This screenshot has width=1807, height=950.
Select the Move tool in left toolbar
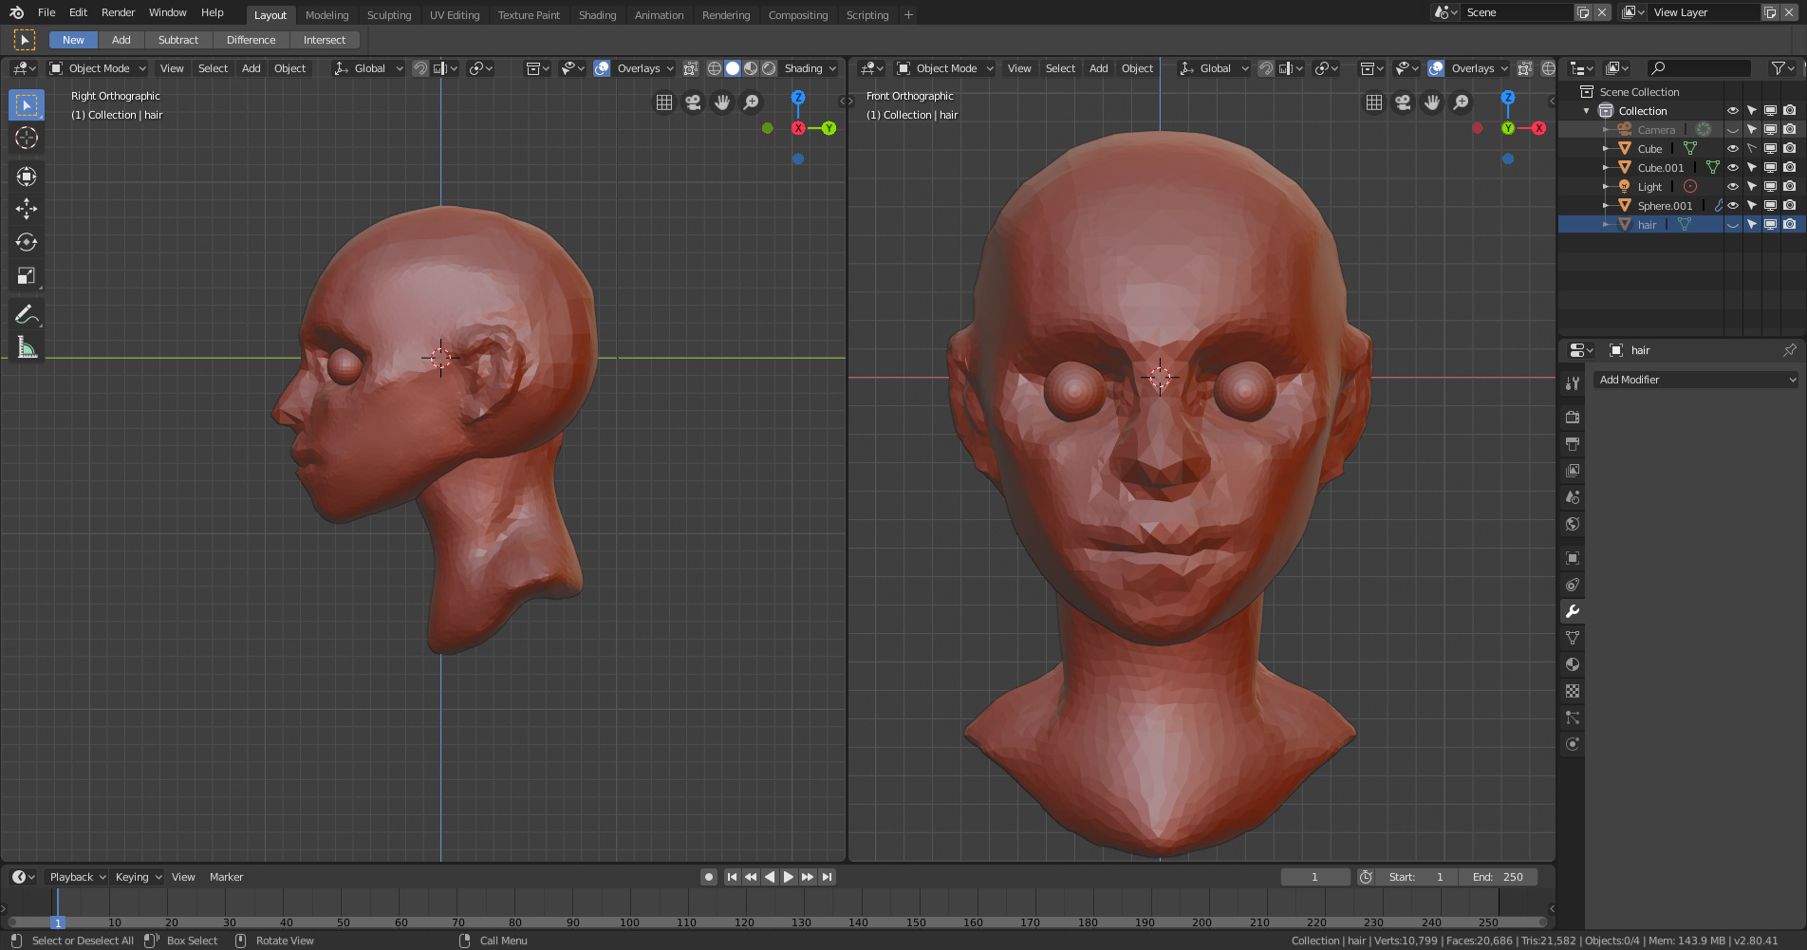pyautogui.click(x=27, y=209)
